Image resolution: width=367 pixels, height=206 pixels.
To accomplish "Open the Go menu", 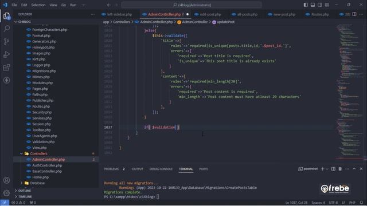I will (64, 5).
